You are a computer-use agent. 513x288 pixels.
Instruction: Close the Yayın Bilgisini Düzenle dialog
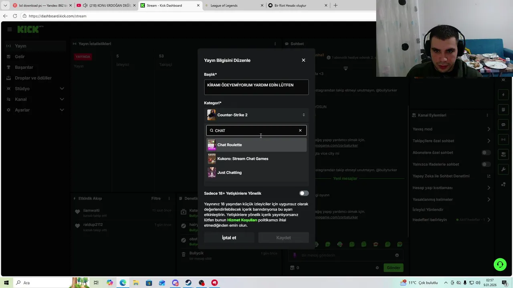coord(303,60)
